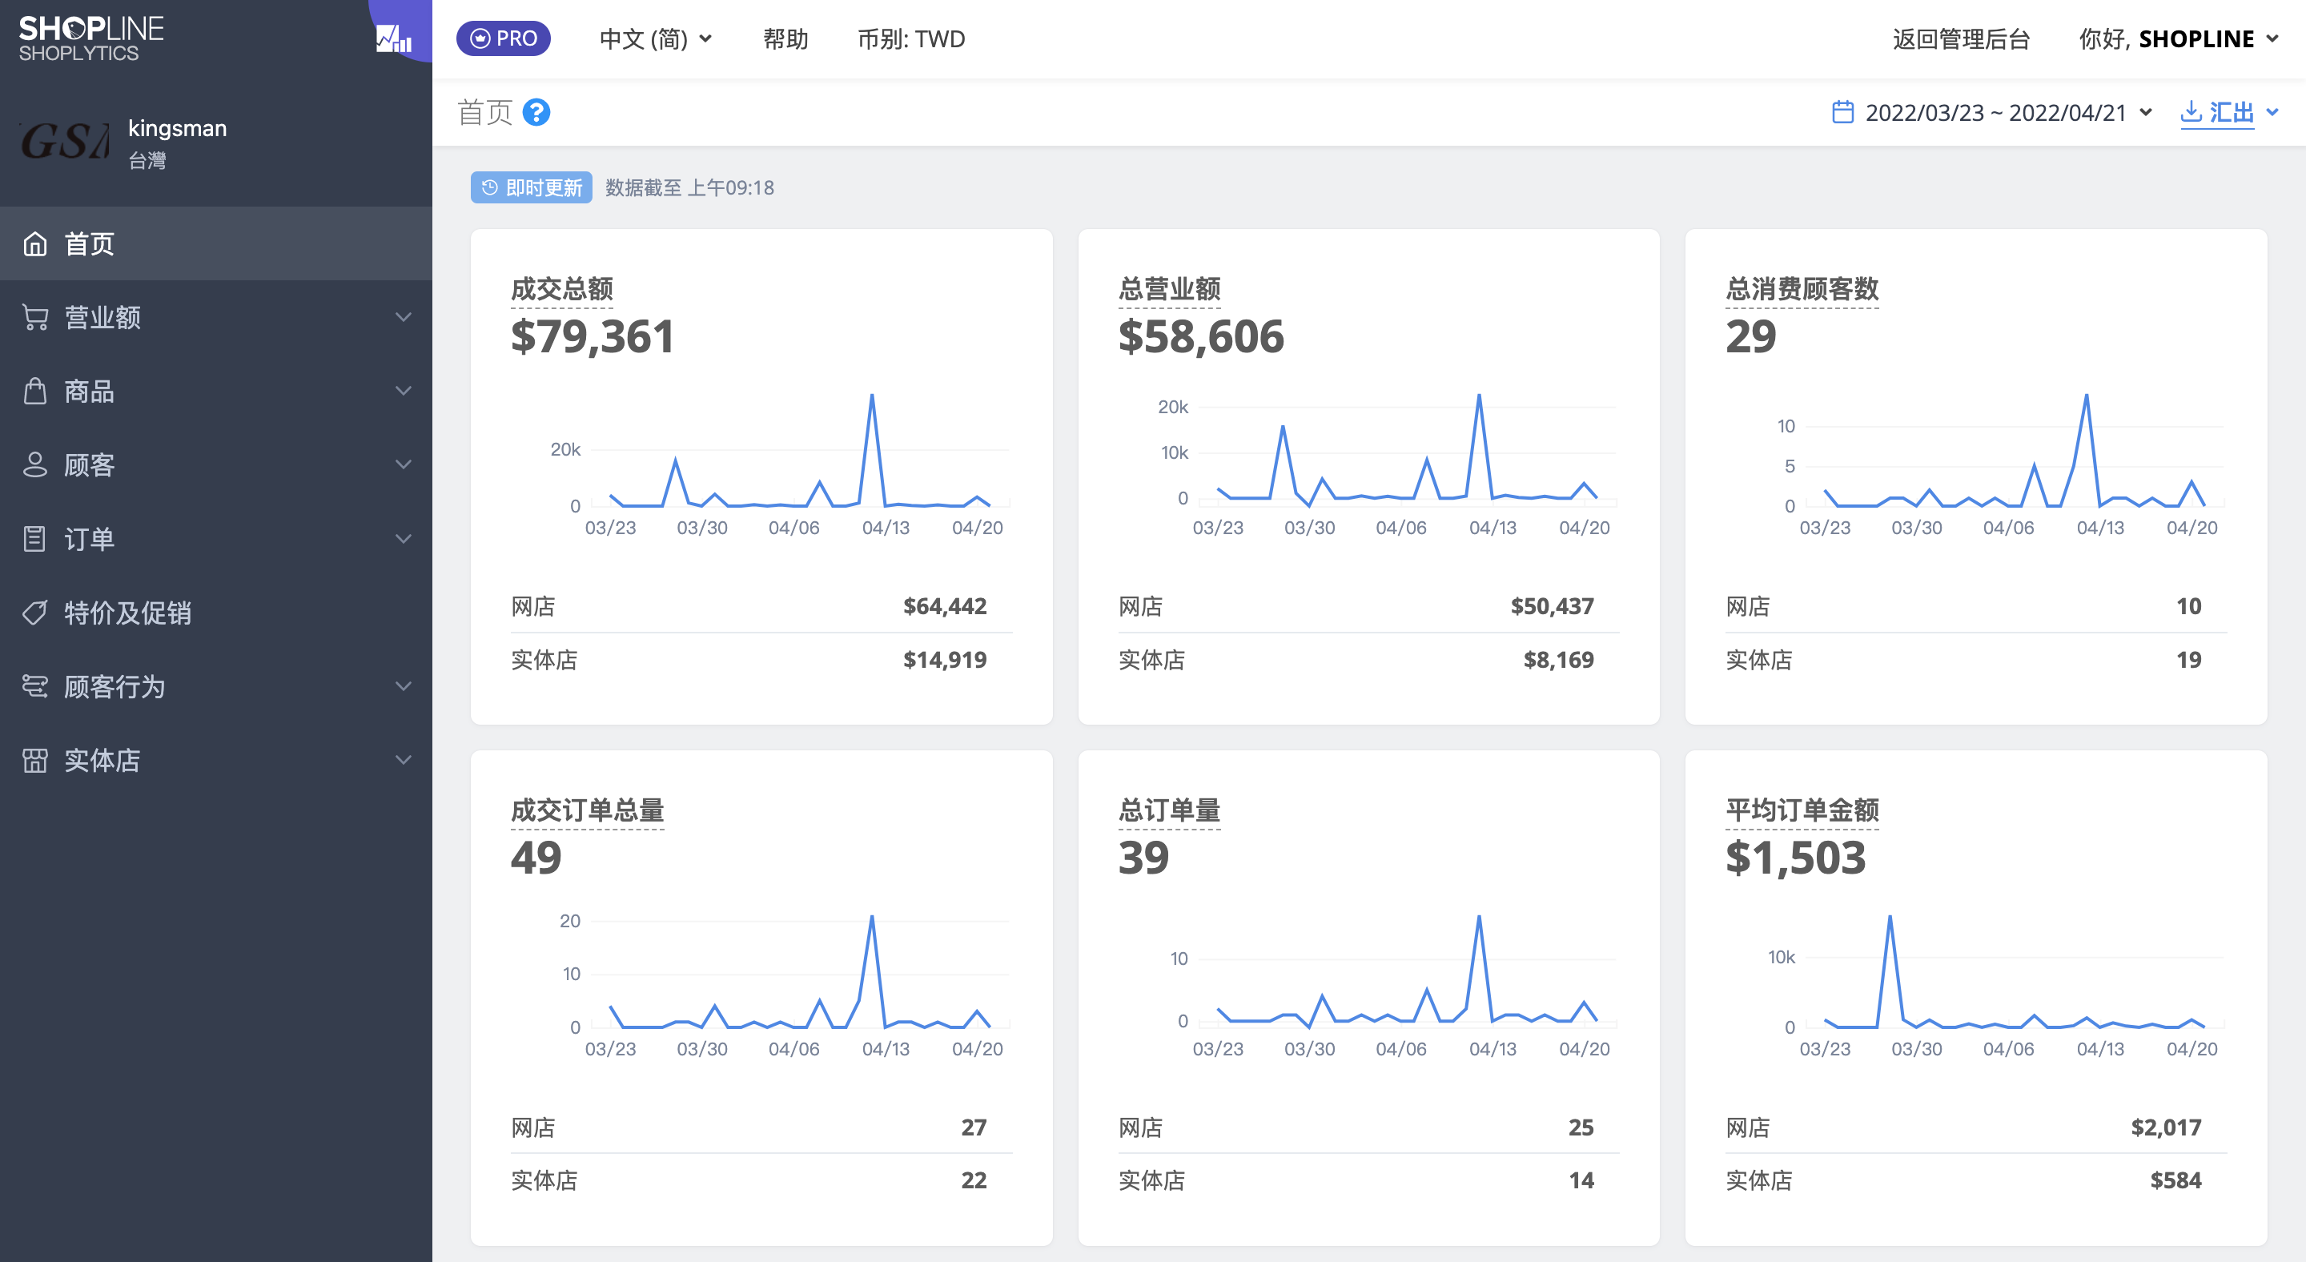
Task: Click 实体店 $584 value in 平均订单金额
Action: pyautogui.click(x=2175, y=1180)
